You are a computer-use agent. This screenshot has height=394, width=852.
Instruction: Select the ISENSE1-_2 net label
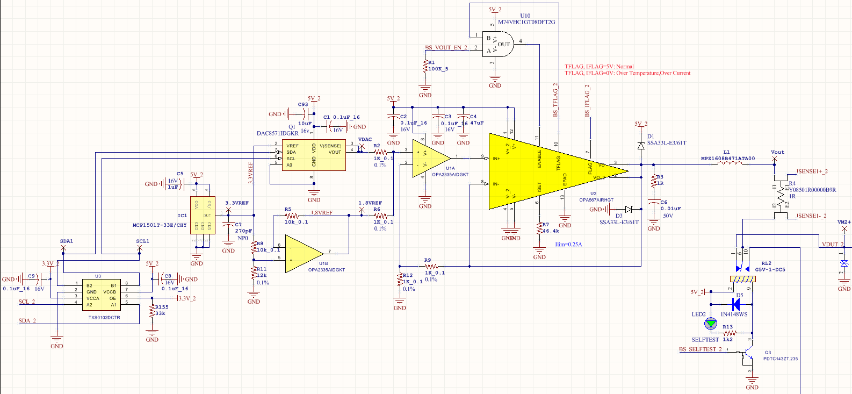pos(811,216)
